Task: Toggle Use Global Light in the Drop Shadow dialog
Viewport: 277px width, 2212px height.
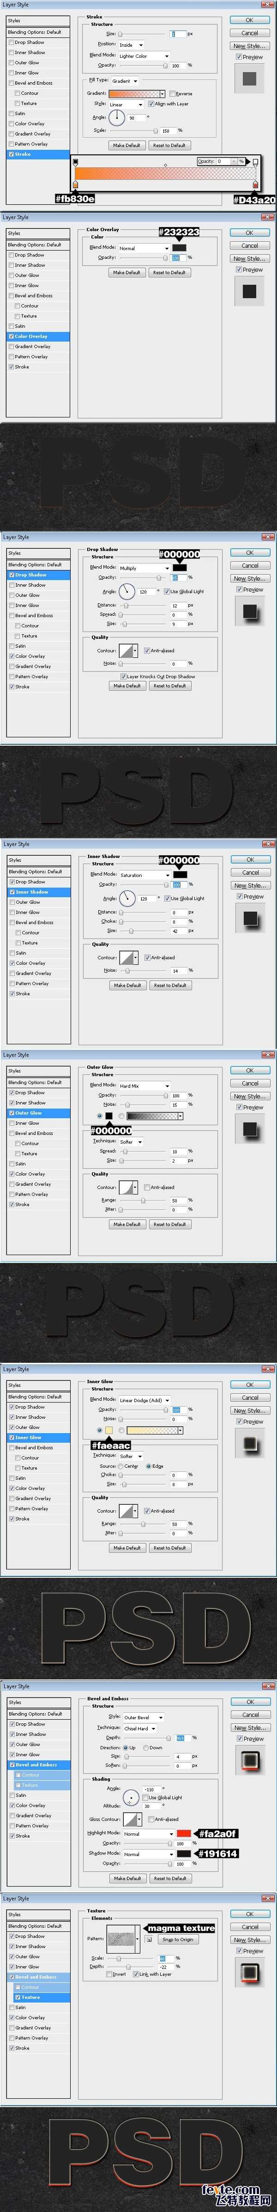Action: (x=167, y=592)
